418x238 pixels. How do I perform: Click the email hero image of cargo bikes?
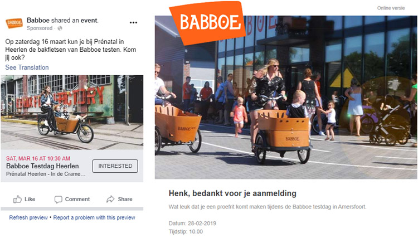pos(286,98)
